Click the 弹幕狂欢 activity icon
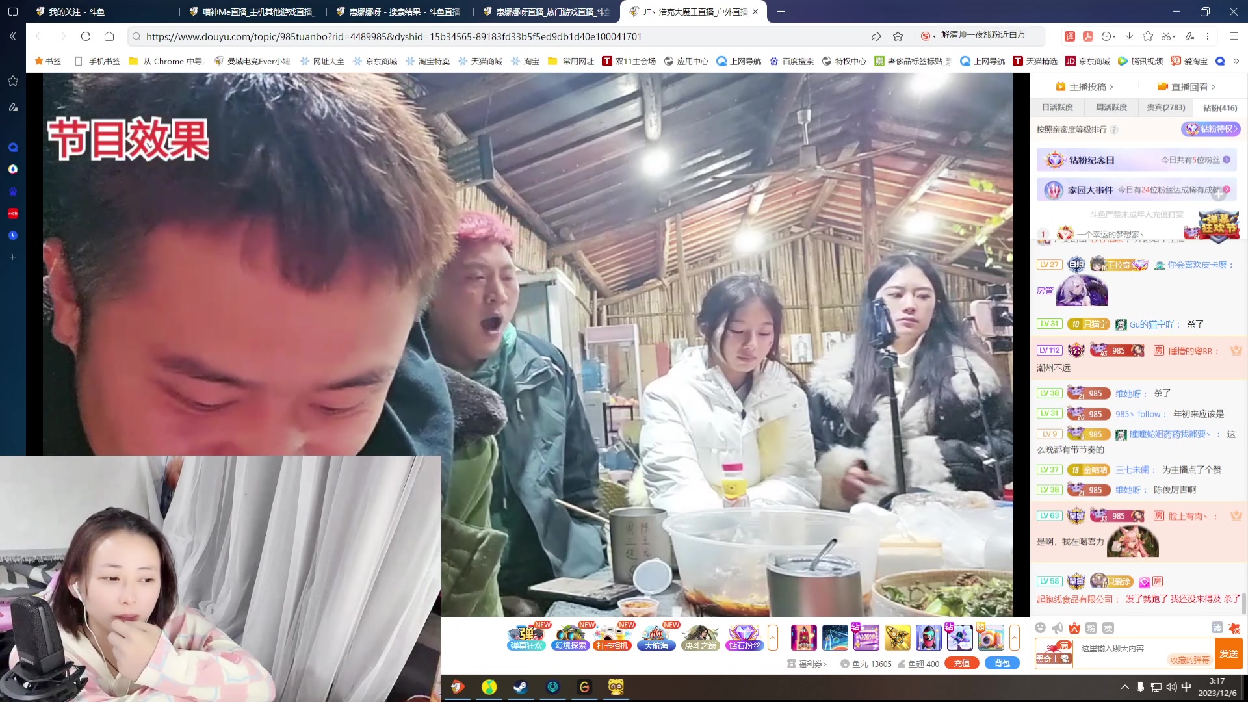This screenshot has width=1248, height=702. [526, 637]
